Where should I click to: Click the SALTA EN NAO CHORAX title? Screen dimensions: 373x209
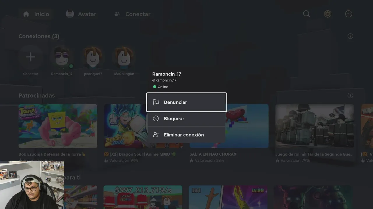(213, 154)
